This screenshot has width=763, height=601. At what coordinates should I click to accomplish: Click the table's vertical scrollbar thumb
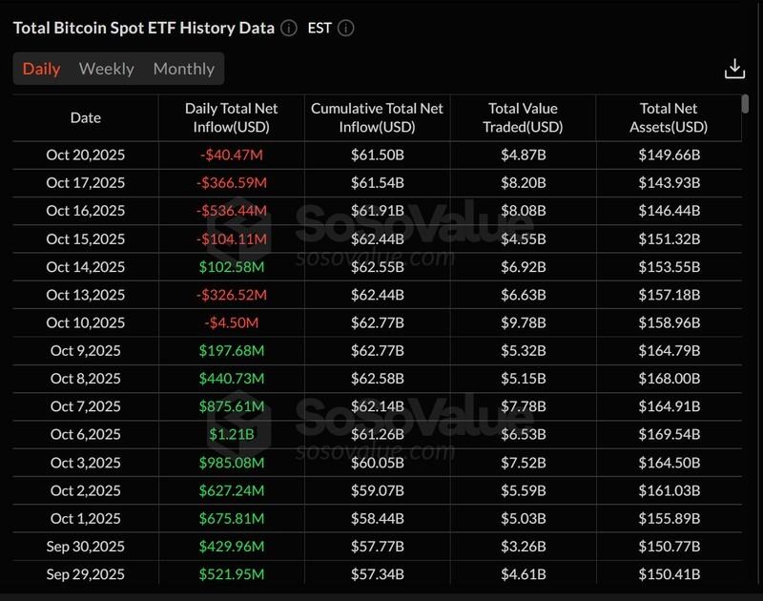(746, 105)
